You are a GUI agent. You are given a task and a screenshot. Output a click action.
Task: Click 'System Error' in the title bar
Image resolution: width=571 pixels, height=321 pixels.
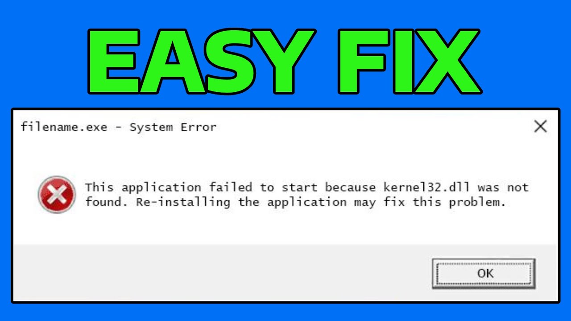pos(173,127)
